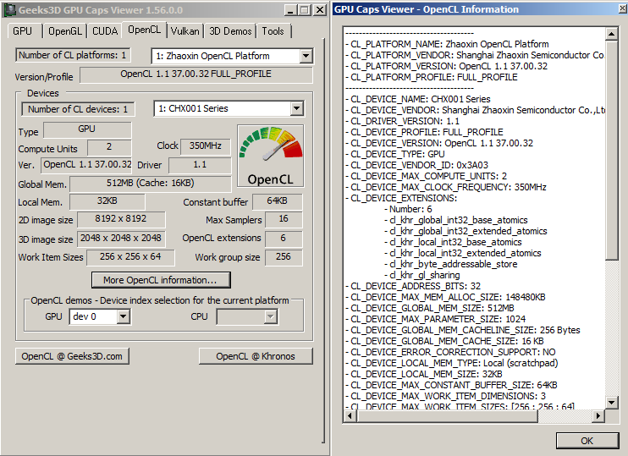This screenshot has width=628, height=456.
Task: Click the cl_khr_byte_addressable_store line
Action: (x=451, y=264)
